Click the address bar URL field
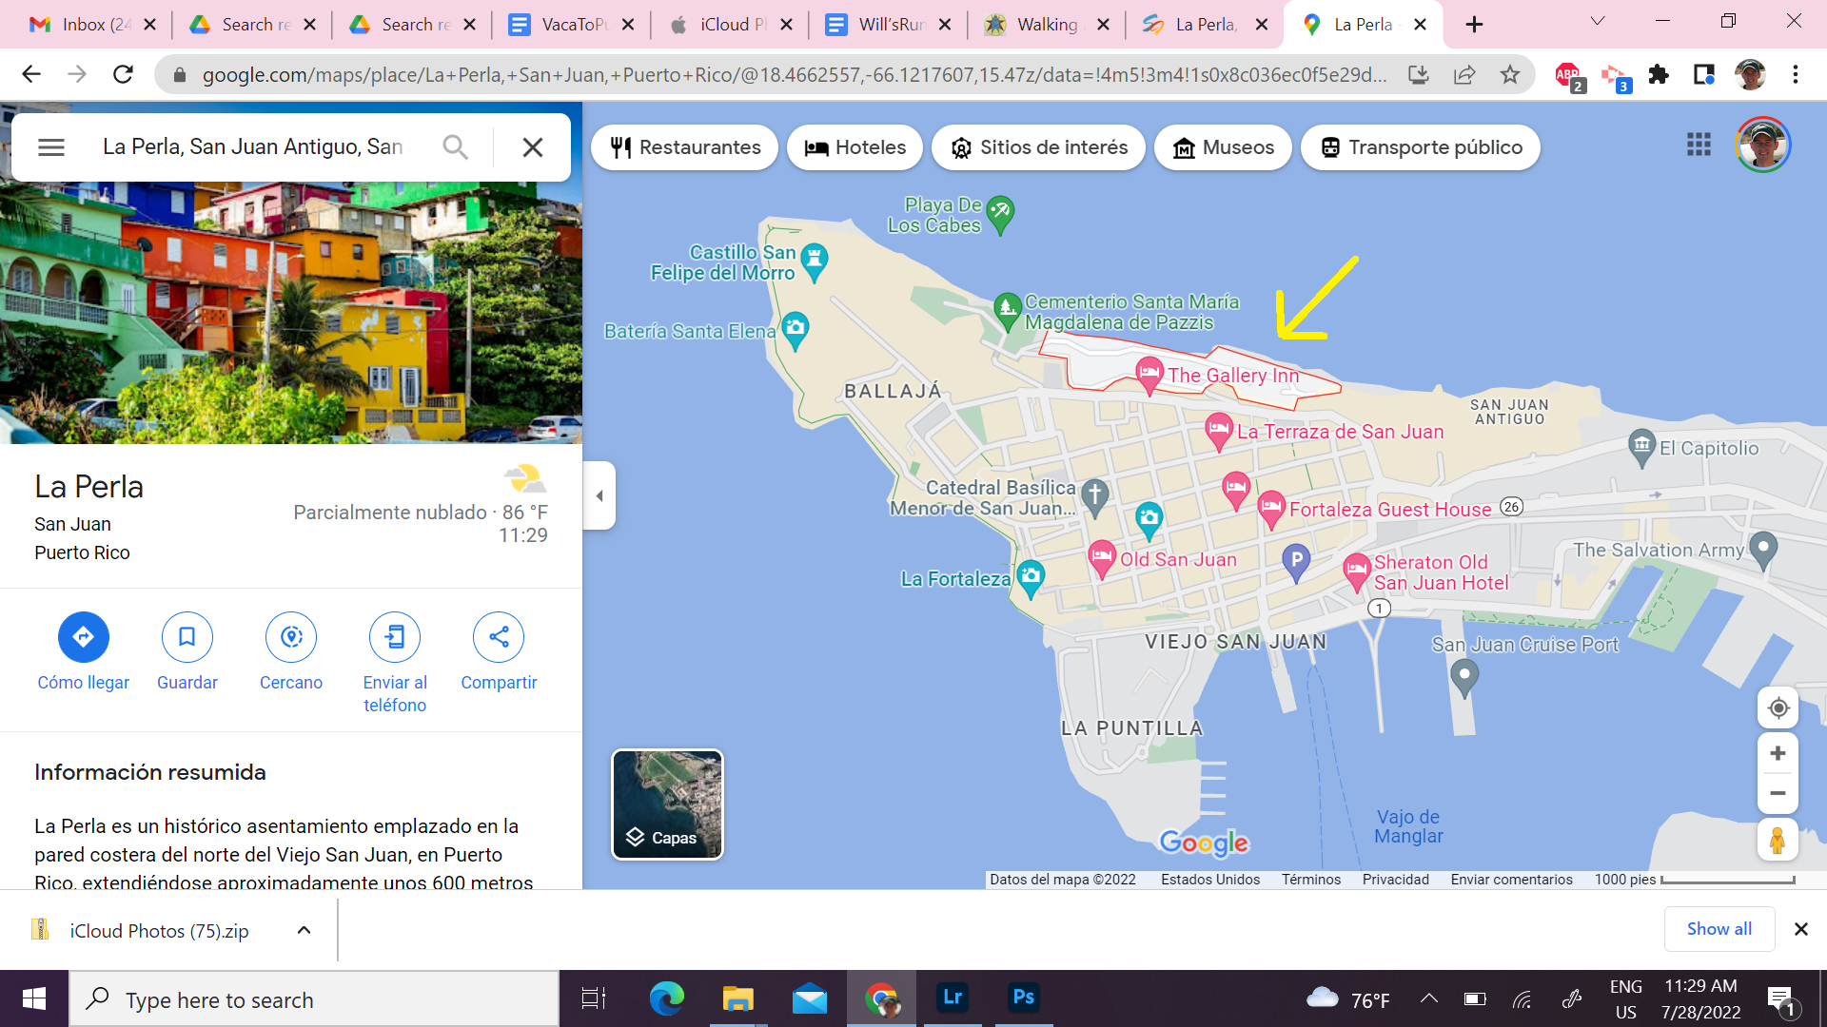 pyautogui.click(x=795, y=74)
